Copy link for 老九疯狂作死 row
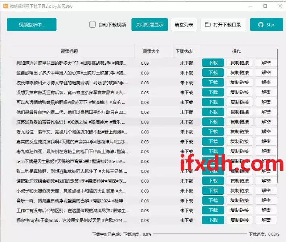The width and height of the screenshot is (286, 242). 240,151
